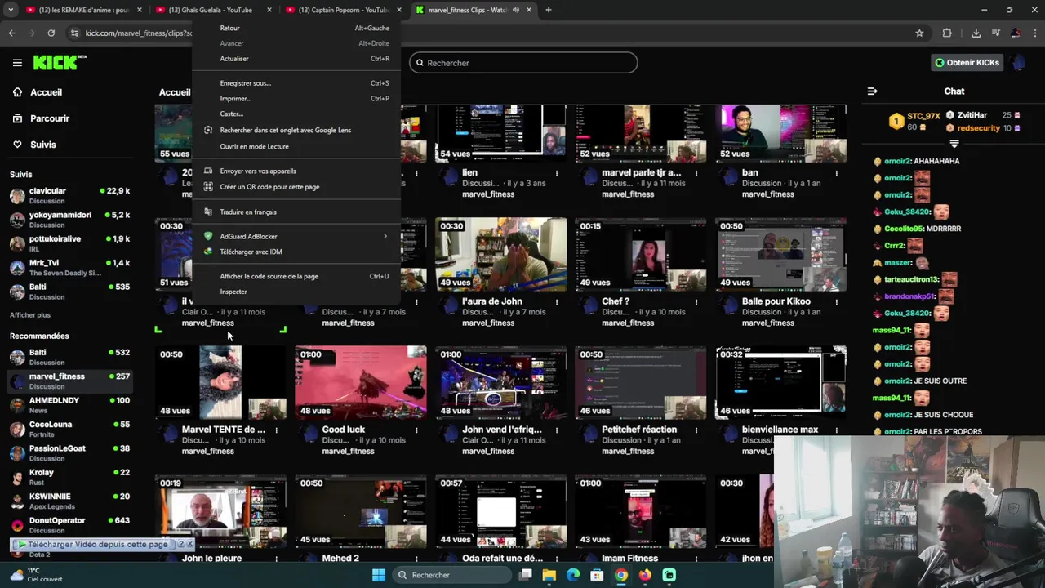Expand the chat leaderboard with the chevron
The image size is (1045, 588).
tap(954, 144)
